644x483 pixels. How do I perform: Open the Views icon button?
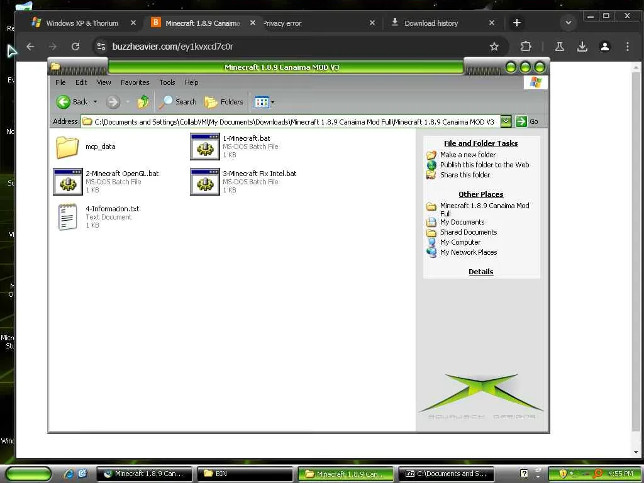point(262,102)
